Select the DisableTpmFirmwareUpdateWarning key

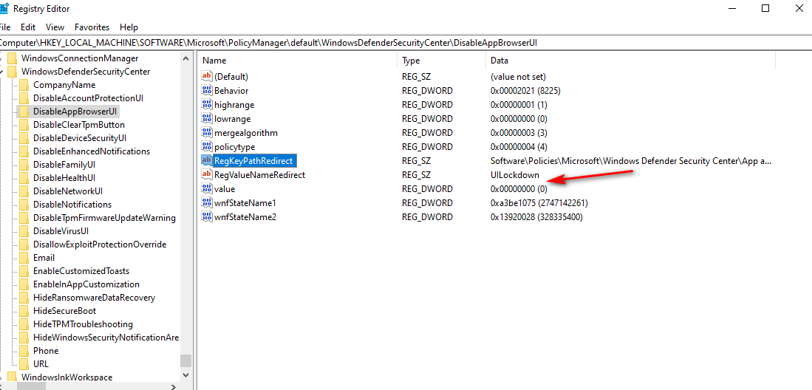coord(104,218)
